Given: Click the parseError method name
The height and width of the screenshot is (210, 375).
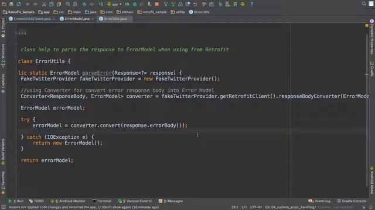Looking at the screenshot, I should tap(97, 73).
